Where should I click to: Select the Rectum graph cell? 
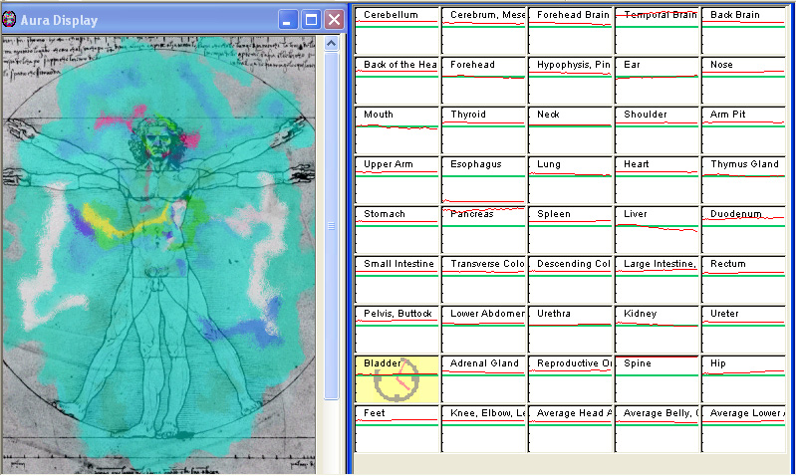click(744, 279)
